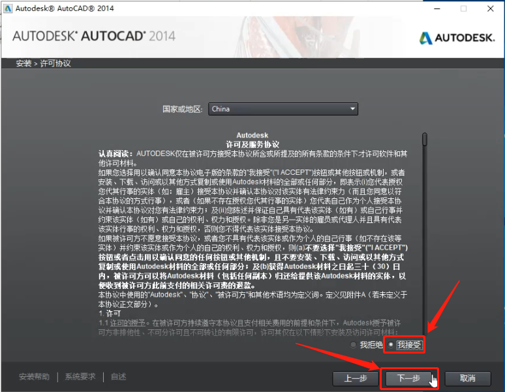Click the 取消 (Cancel) button
The height and width of the screenshot is (392, 505).
[468, 378]
